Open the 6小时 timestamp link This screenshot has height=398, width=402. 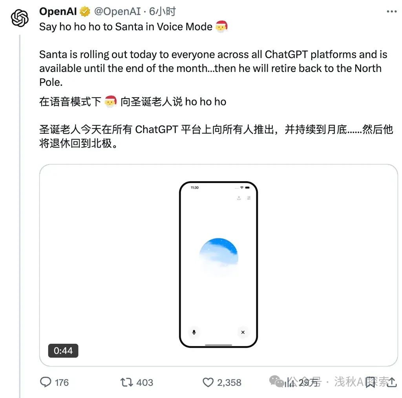pyautogui.click(x=163, y=11)
